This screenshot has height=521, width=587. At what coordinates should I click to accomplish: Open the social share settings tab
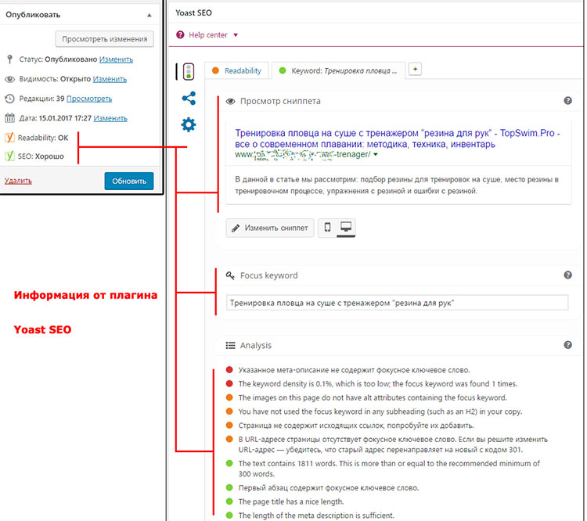coord(189,99)
